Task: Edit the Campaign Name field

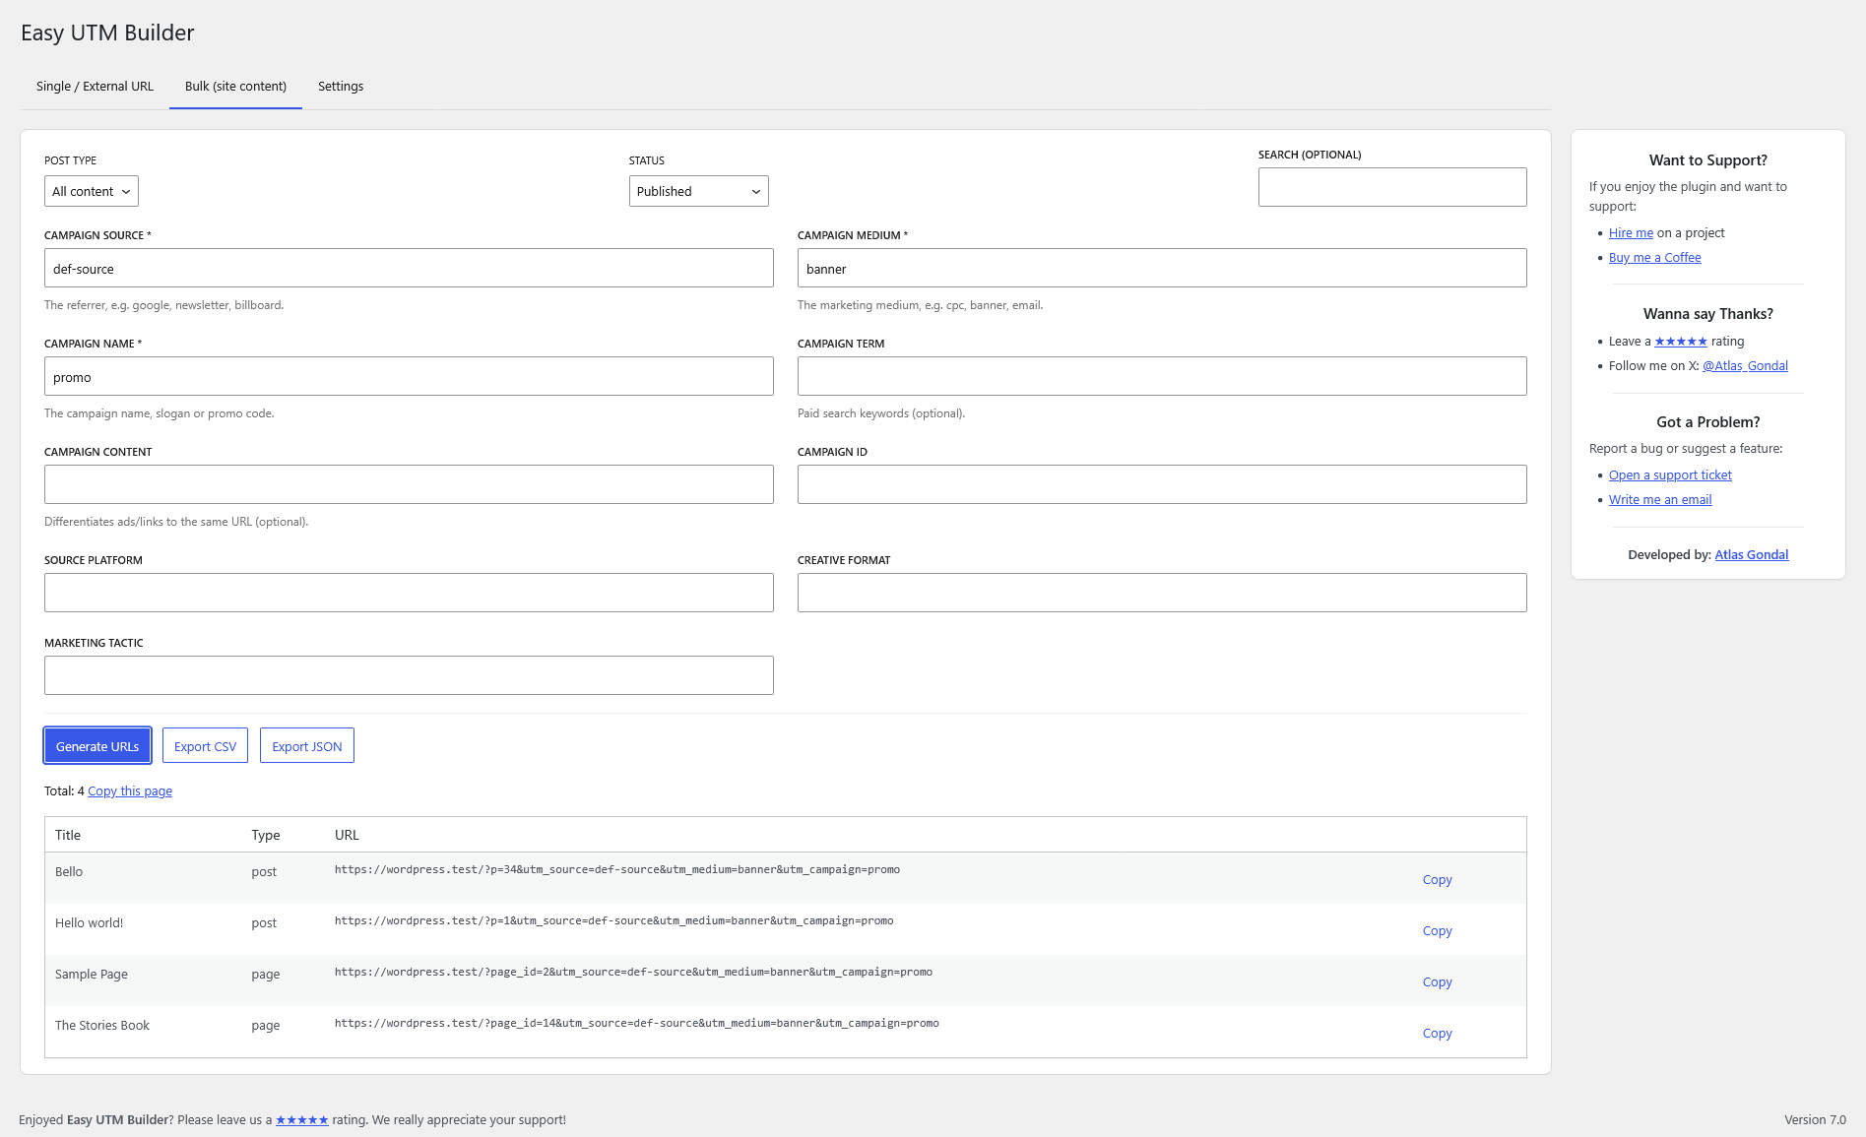Action: (x=409, y=376)
